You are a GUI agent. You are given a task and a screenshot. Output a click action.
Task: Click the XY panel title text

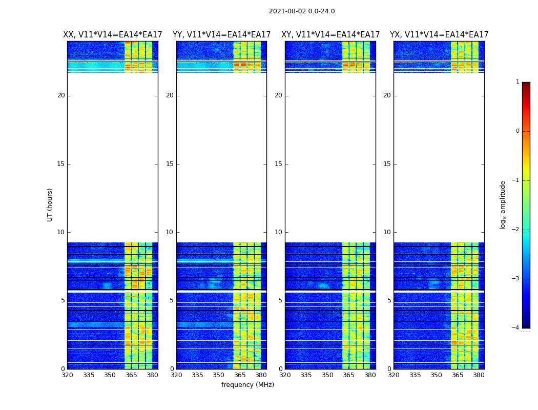pyautogui.click(x=330, y=35)
